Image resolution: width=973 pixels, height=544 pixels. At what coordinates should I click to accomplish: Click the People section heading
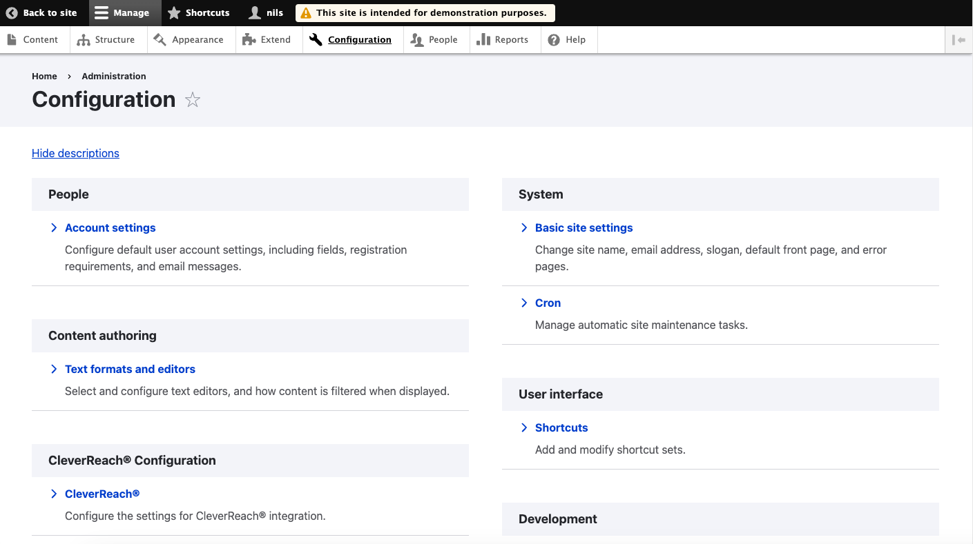[68, 194]
